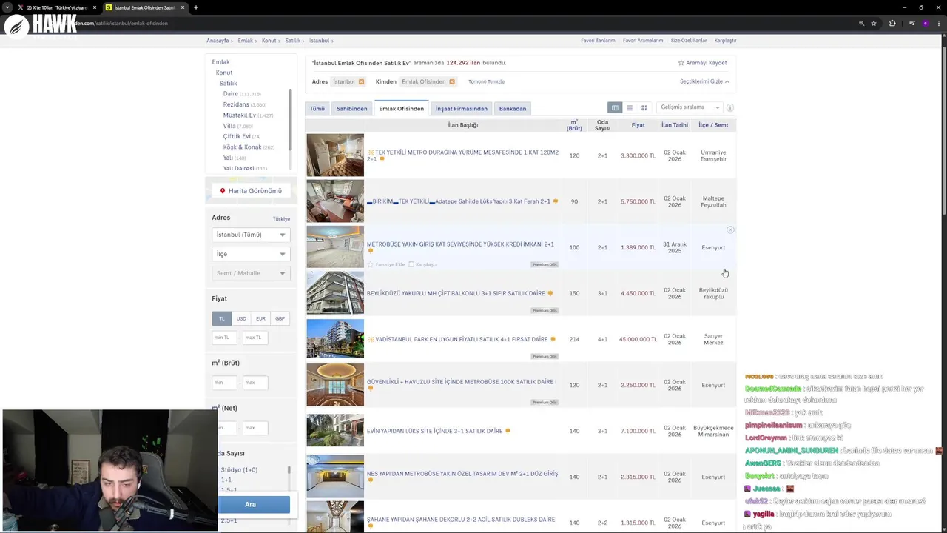Select the Satılık category tree item
The height and width of the screenshot is (533, 947).
[x=228, y=84]
